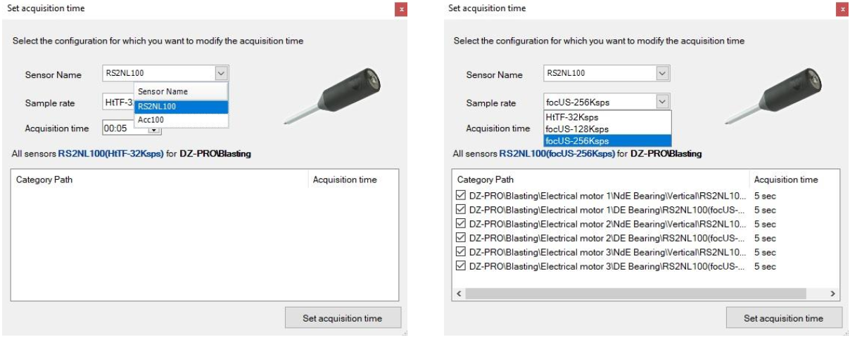Close the left Set acquisition time dialog
The height and width of the screenshot is (337, 850).
click(402, 9)
